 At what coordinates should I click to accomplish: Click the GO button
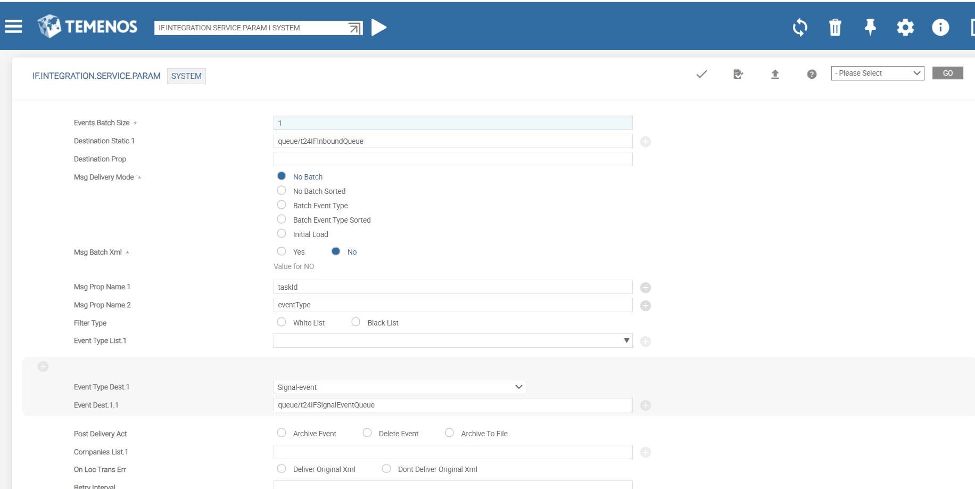point(947,74)
